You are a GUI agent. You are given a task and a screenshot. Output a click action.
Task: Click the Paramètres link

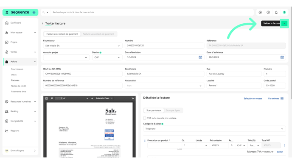point(274,99)
